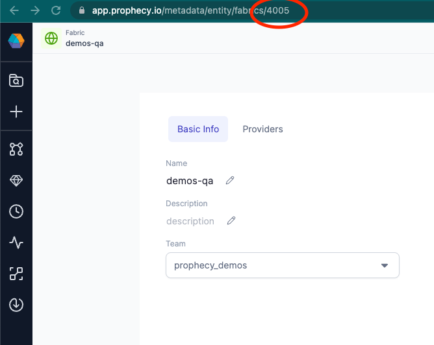
Task: Switch to the Basic Info tab
Action: [x=198, y=129]
